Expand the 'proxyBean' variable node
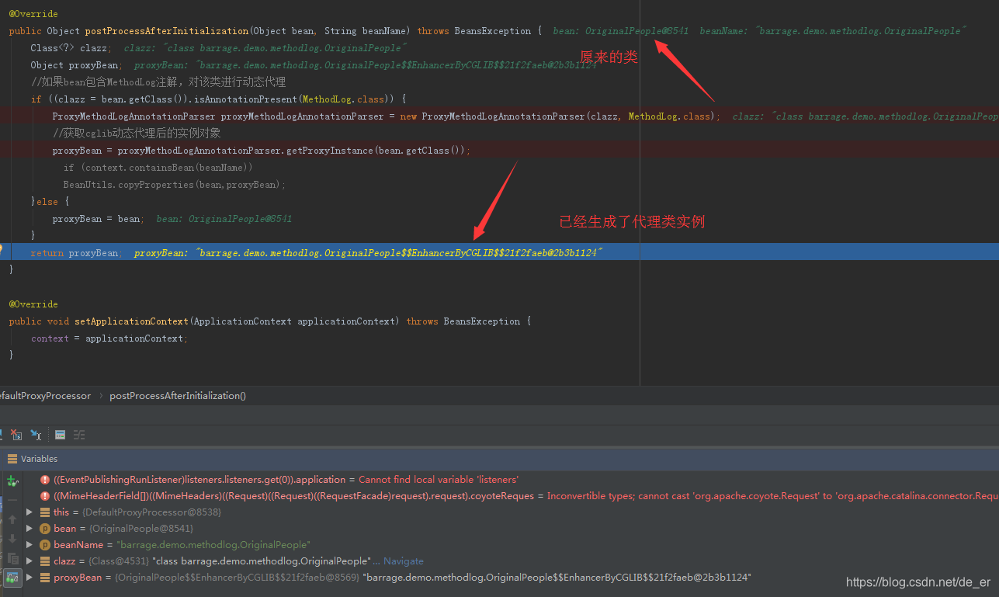The height and width of the screenshot is (597, 999). 29,577
